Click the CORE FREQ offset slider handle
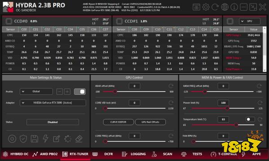The image size is (269, 161). coord(105,141)
